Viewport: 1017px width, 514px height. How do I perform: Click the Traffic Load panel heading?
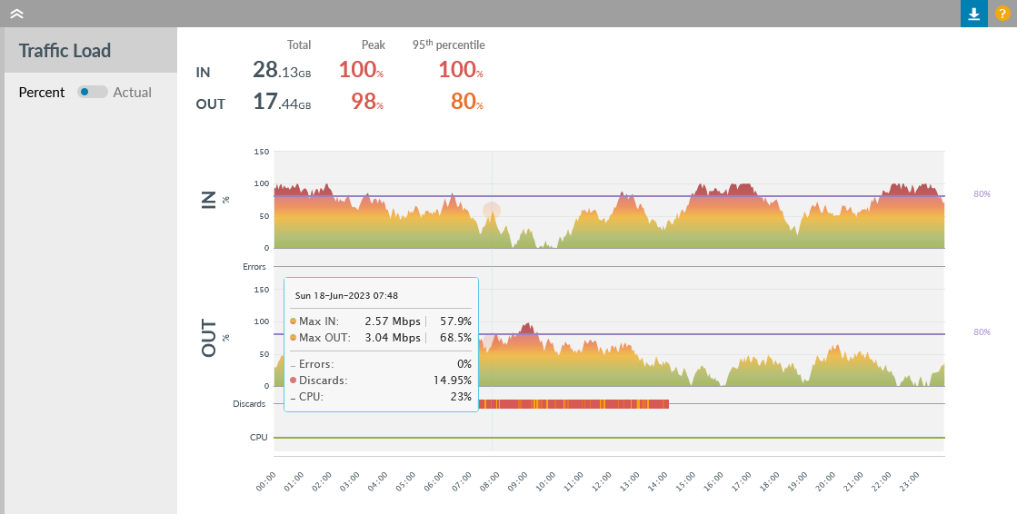point(65,51)
